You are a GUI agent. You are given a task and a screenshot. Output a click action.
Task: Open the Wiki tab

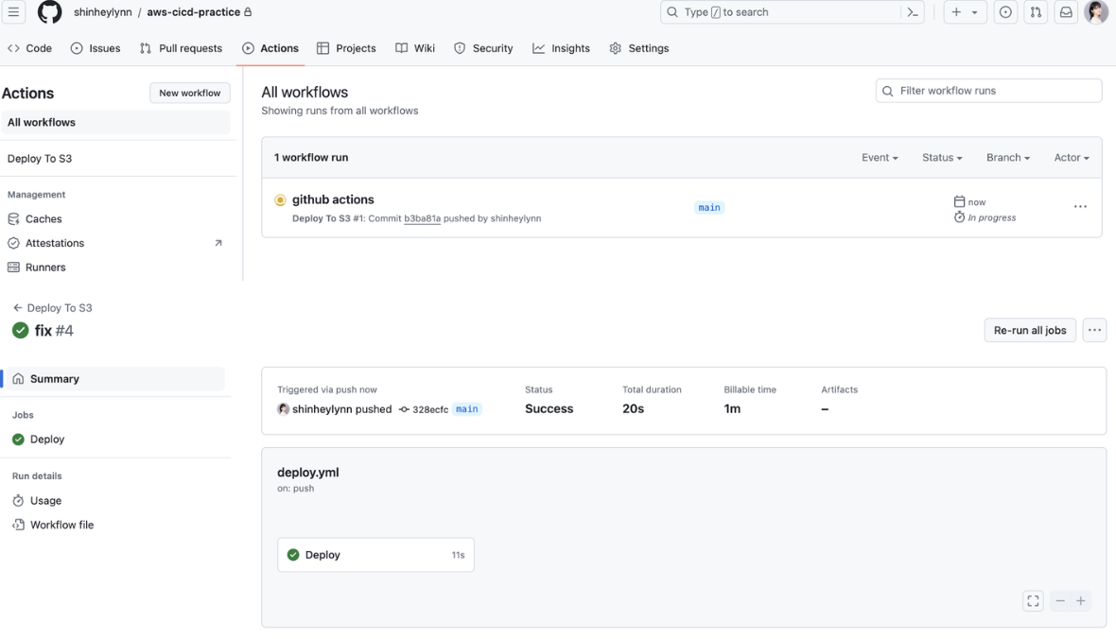[x=415, y=48]
